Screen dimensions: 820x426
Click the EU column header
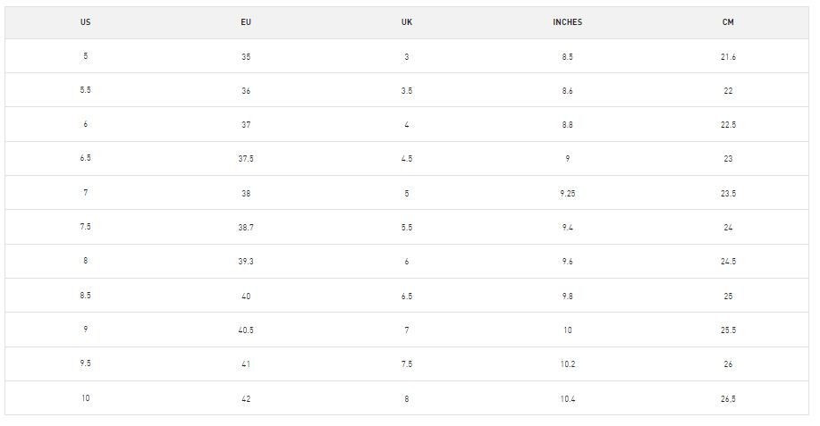(x=246, y=22)
